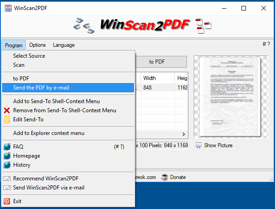Click the PDF document icons in the banner
The height and width of the screenshot is (209, 275).
pos(203,26)
